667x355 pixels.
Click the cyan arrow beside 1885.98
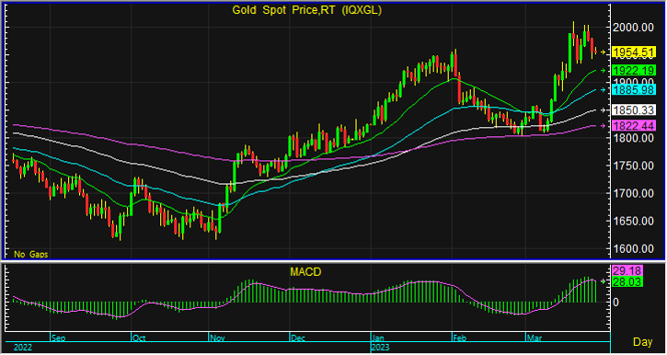[603, 90]
